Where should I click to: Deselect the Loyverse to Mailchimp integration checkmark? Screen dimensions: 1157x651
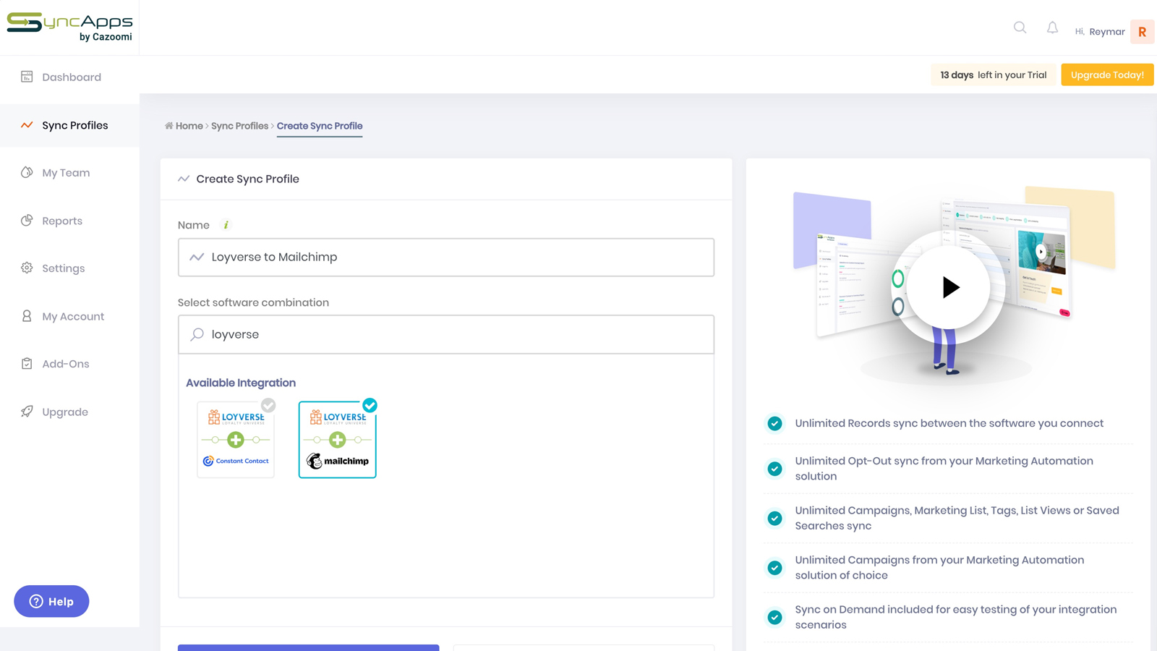tap(370, 406)
